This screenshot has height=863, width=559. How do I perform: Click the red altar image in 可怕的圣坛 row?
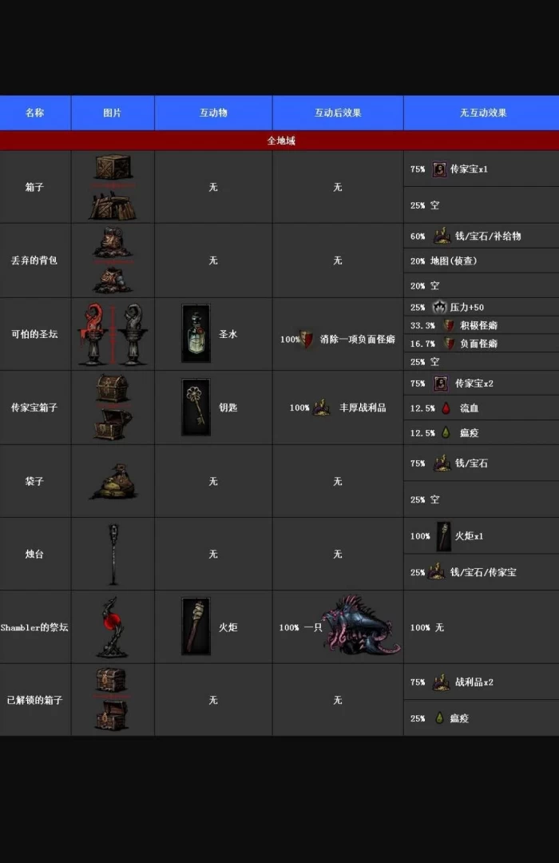click(93, 334)
